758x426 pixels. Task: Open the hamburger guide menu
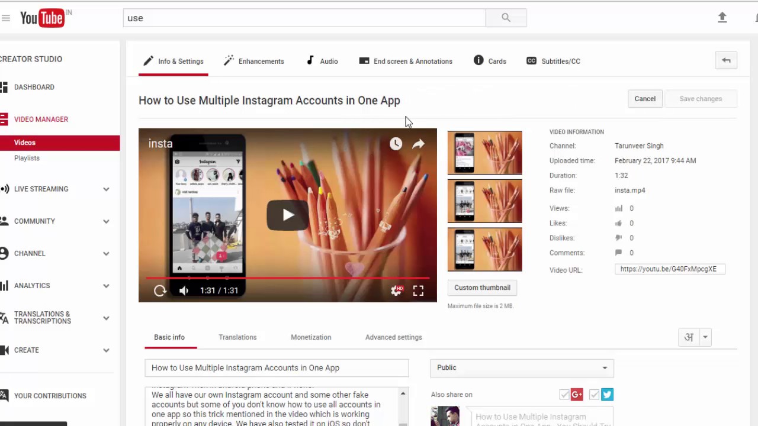(x=5, y=18)
